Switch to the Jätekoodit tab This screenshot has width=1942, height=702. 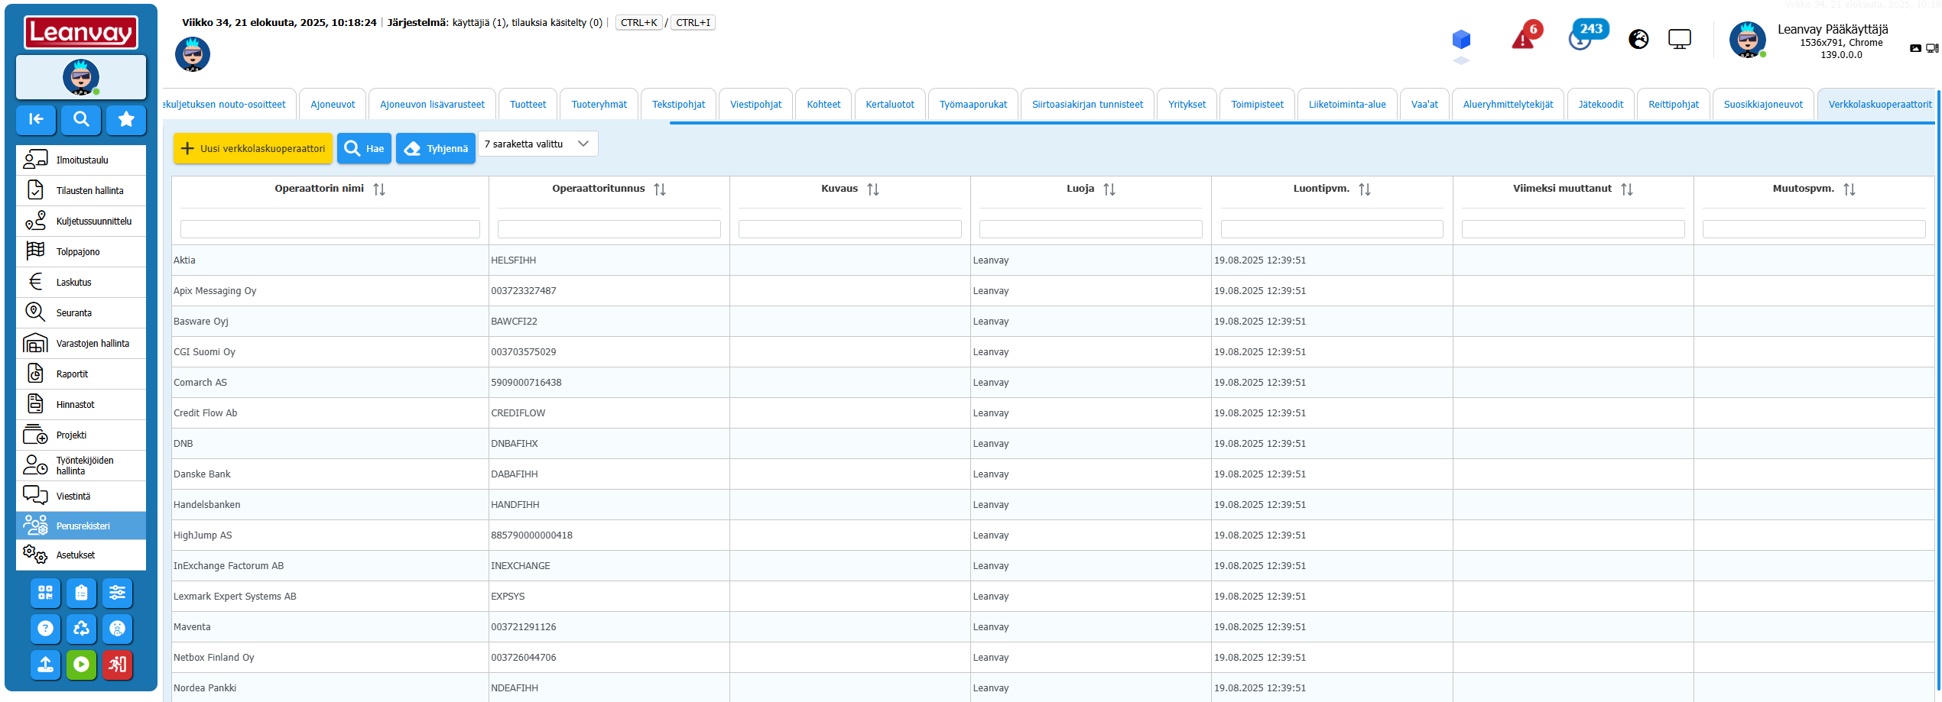point(1600,105)
